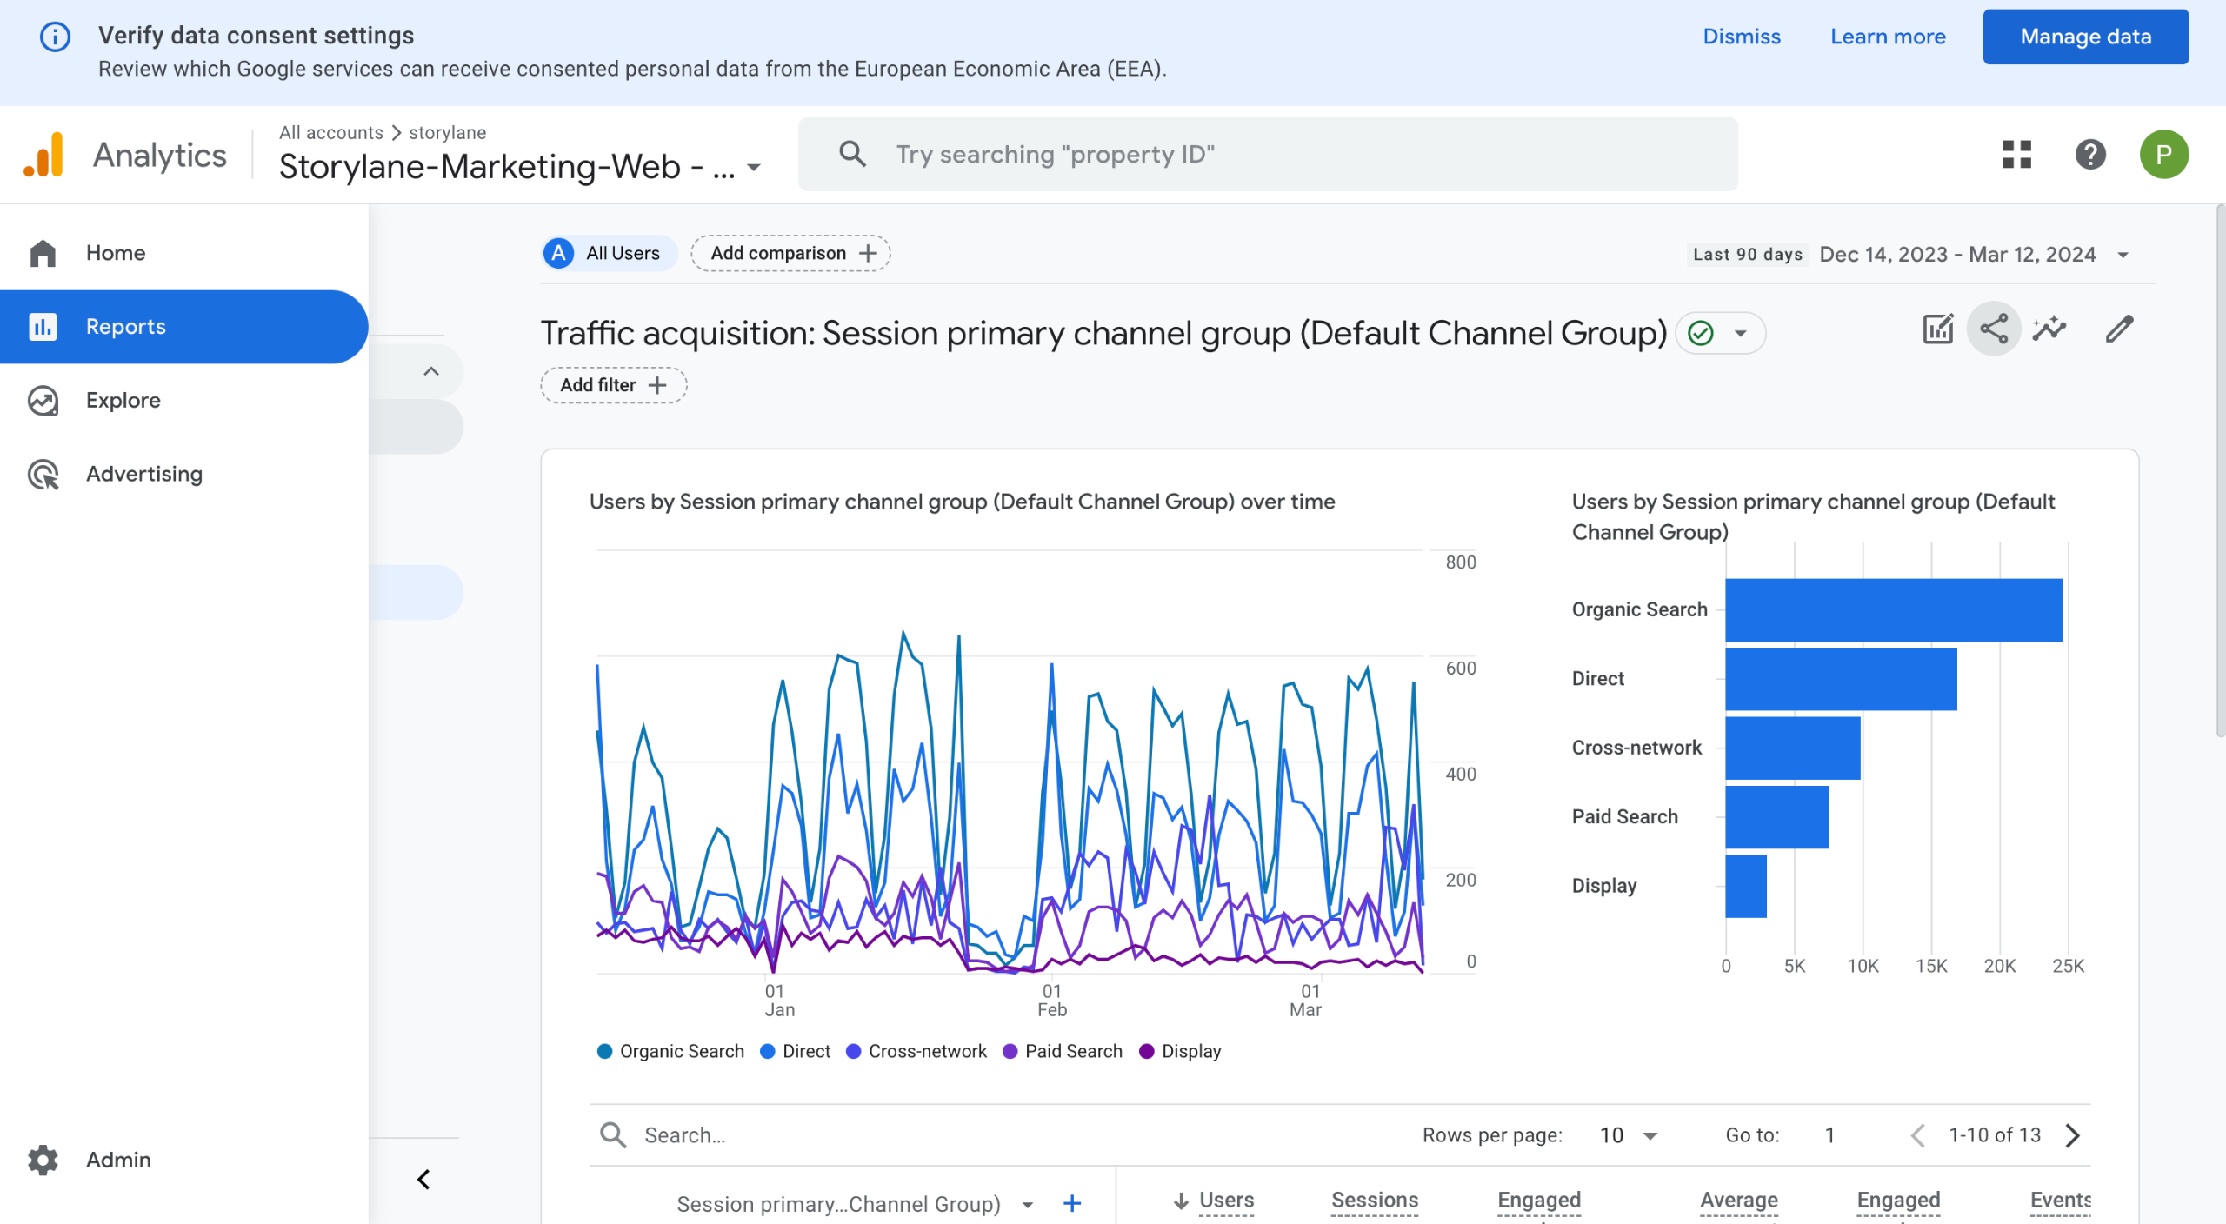
Task: Open the report status dropdown arrow
Action: pos(1741,334)
